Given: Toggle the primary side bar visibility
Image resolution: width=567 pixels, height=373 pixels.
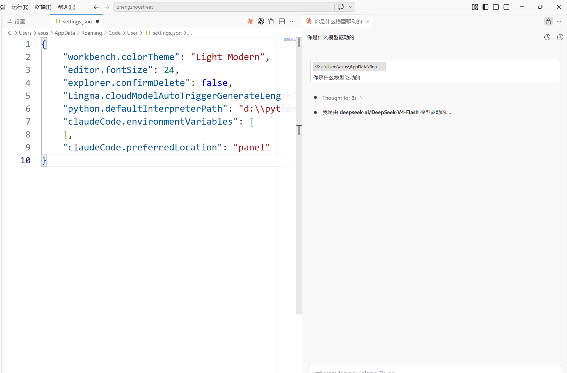Looking at the screenshot, I should click(x=485, y=7).
